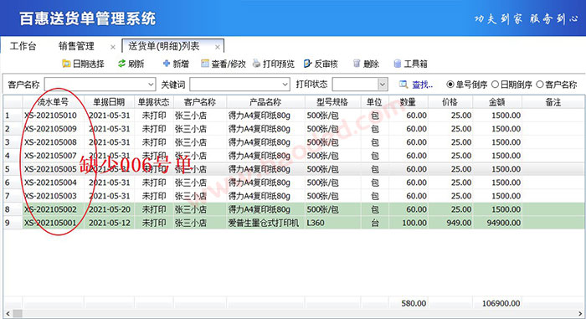
Task: Click total quantity 580.00
Action: (414, 303)
